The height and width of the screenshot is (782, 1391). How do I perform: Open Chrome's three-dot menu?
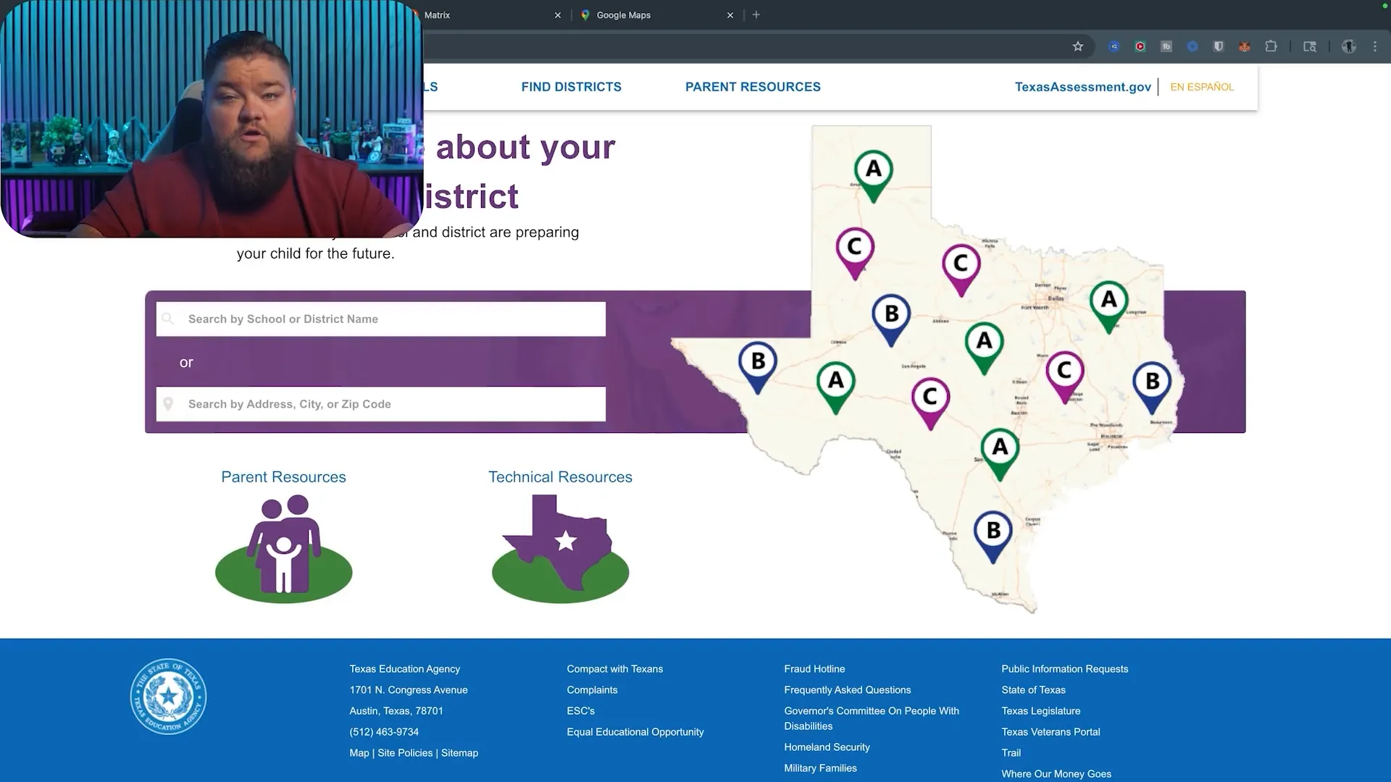[1375, 46]
